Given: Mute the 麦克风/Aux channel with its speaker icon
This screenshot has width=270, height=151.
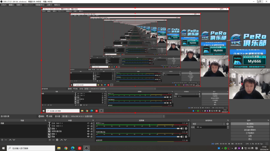Looking at the screenshot, I should point(182,129).
